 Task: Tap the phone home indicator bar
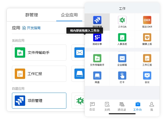[122, 114]
